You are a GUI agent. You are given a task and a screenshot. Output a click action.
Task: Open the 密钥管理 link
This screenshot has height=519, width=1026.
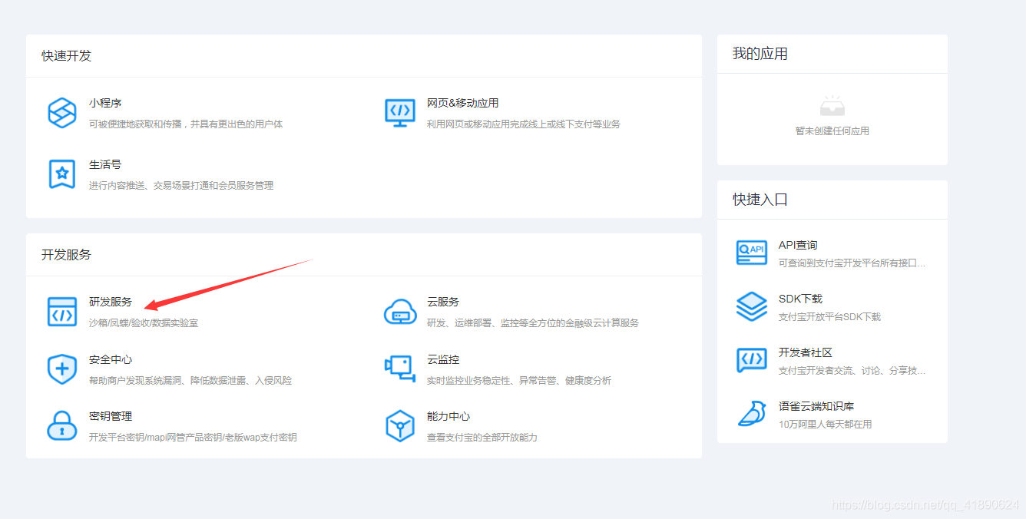tap(111, 417)
